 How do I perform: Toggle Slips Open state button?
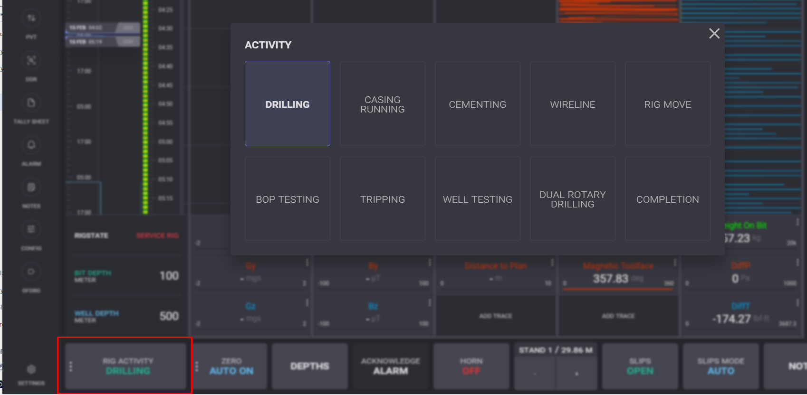(640, 366)
